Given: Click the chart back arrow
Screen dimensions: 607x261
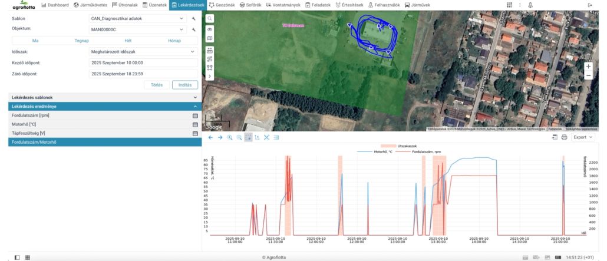Looking at the screenshot, I should click(x=211, y=137).
